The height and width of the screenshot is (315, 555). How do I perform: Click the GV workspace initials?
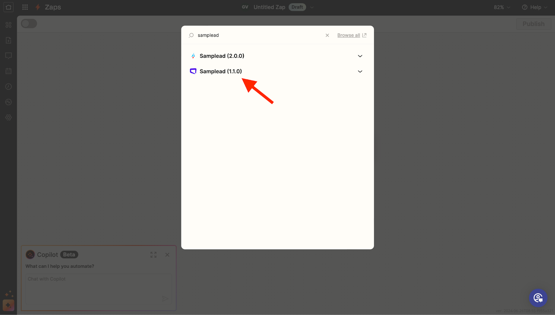tap(245, 7)
